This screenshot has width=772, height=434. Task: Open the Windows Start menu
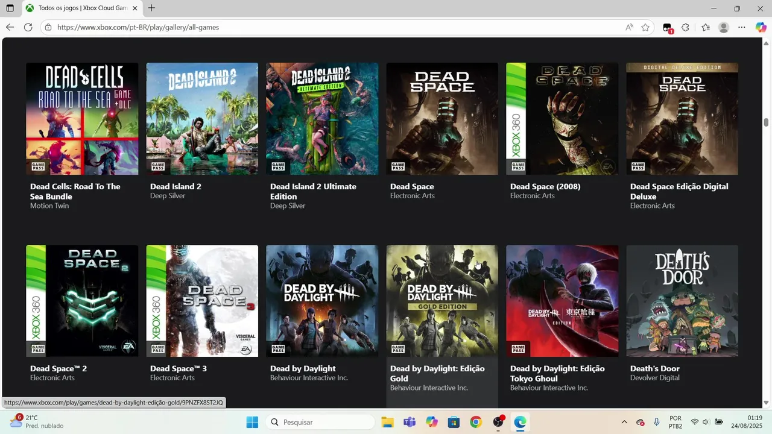252,422
